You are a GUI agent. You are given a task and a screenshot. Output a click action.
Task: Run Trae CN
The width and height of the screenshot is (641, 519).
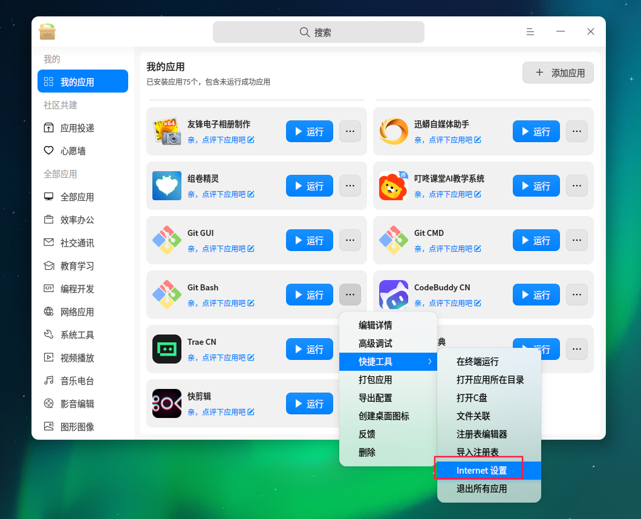310,349
